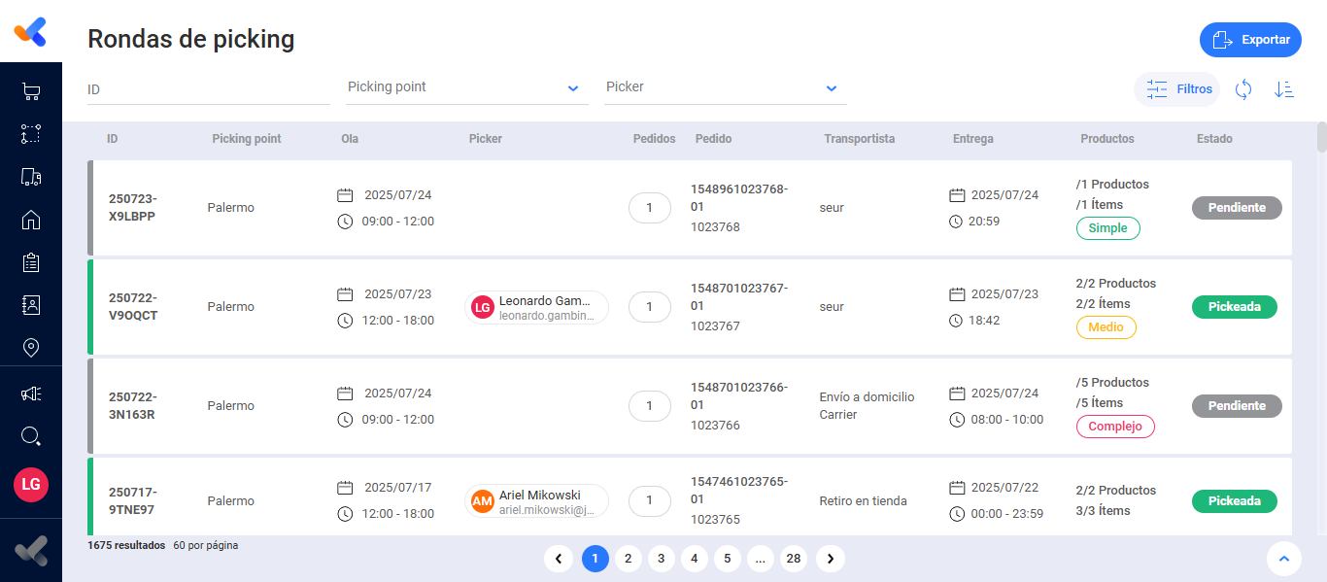Click the ID search input field
This screenshot has height=582, width=1327.
208,89
